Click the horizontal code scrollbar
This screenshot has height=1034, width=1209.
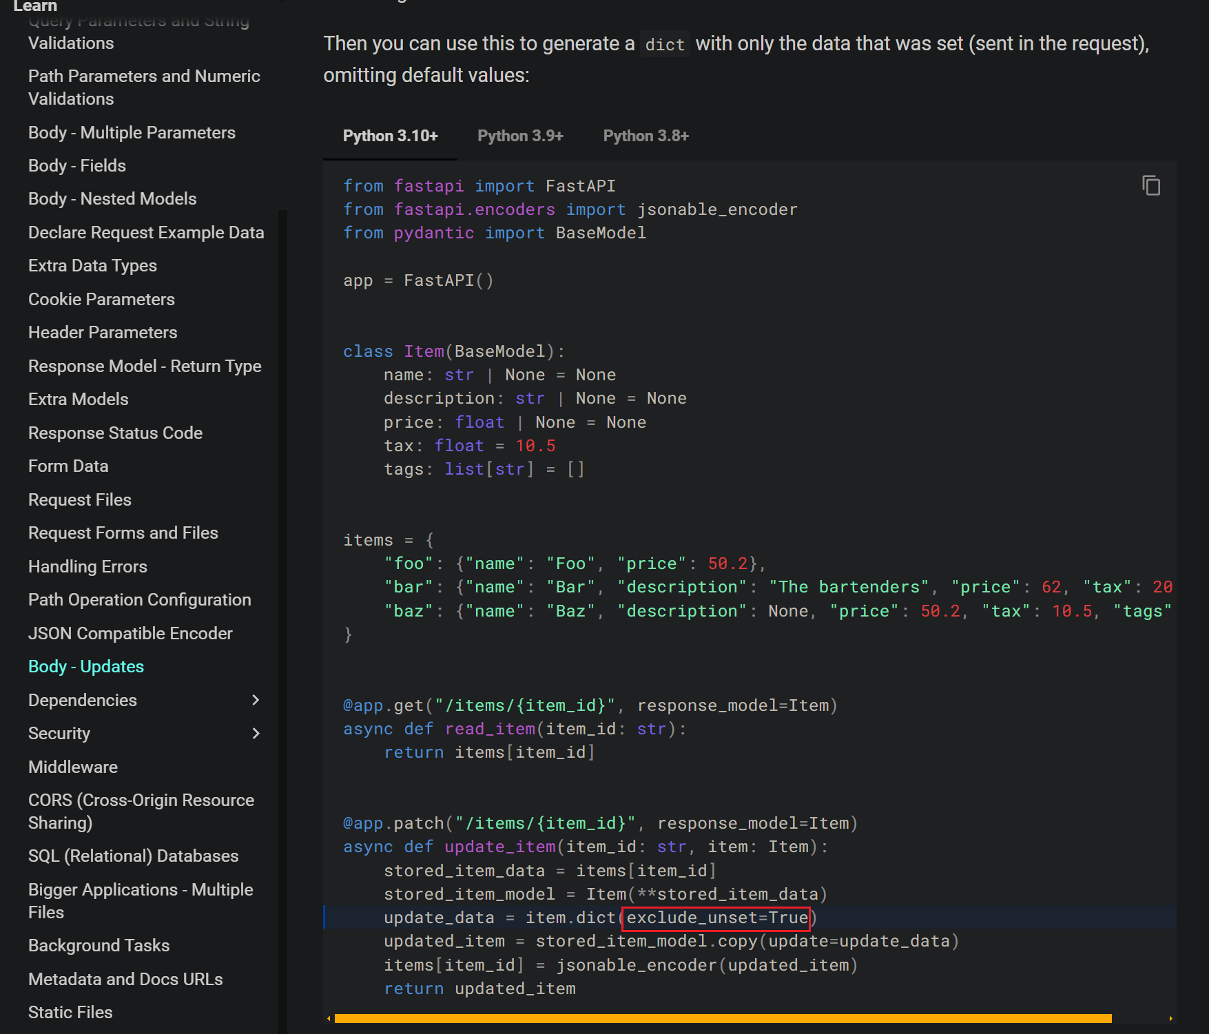[x=722, y=1018]
